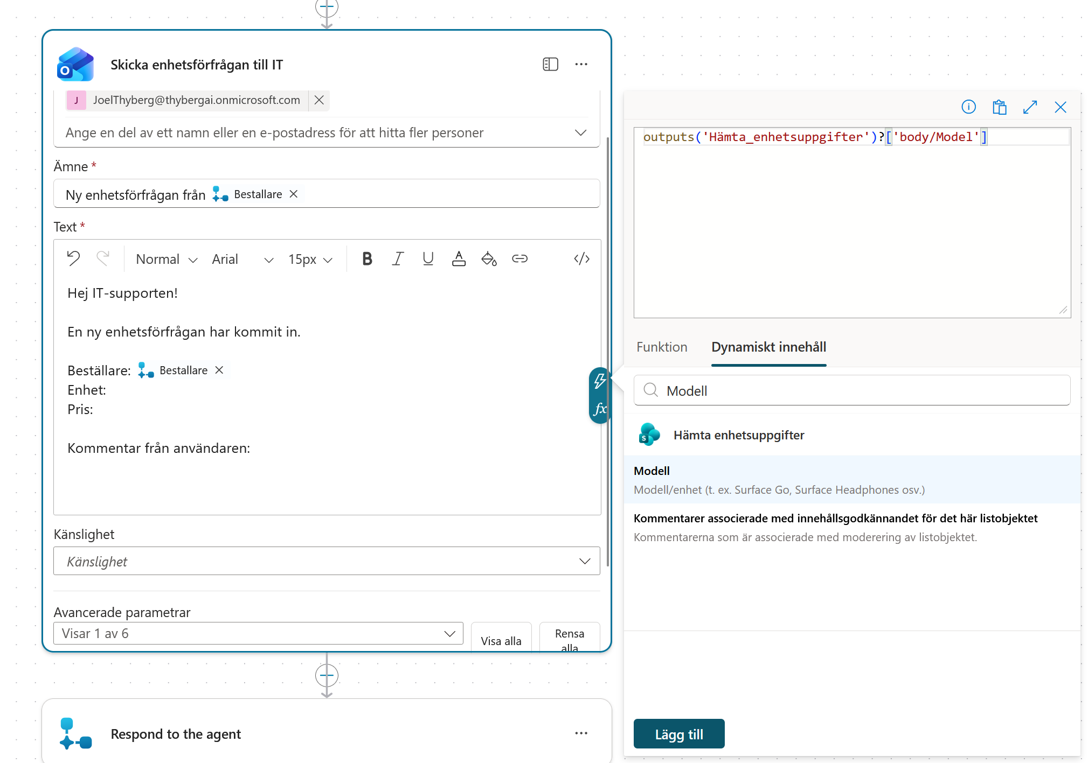Remove Bestallare token from subject
1088x763 pixels.
pos(294,194)
